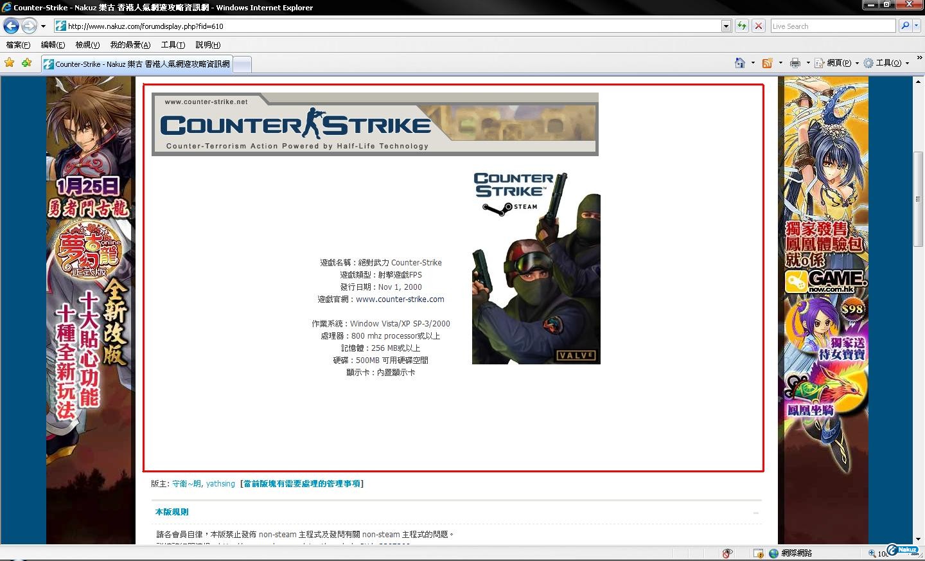925x561 pixels.
Task: Open the Favorites Center star icon
Action: click(x=10, y=63)
